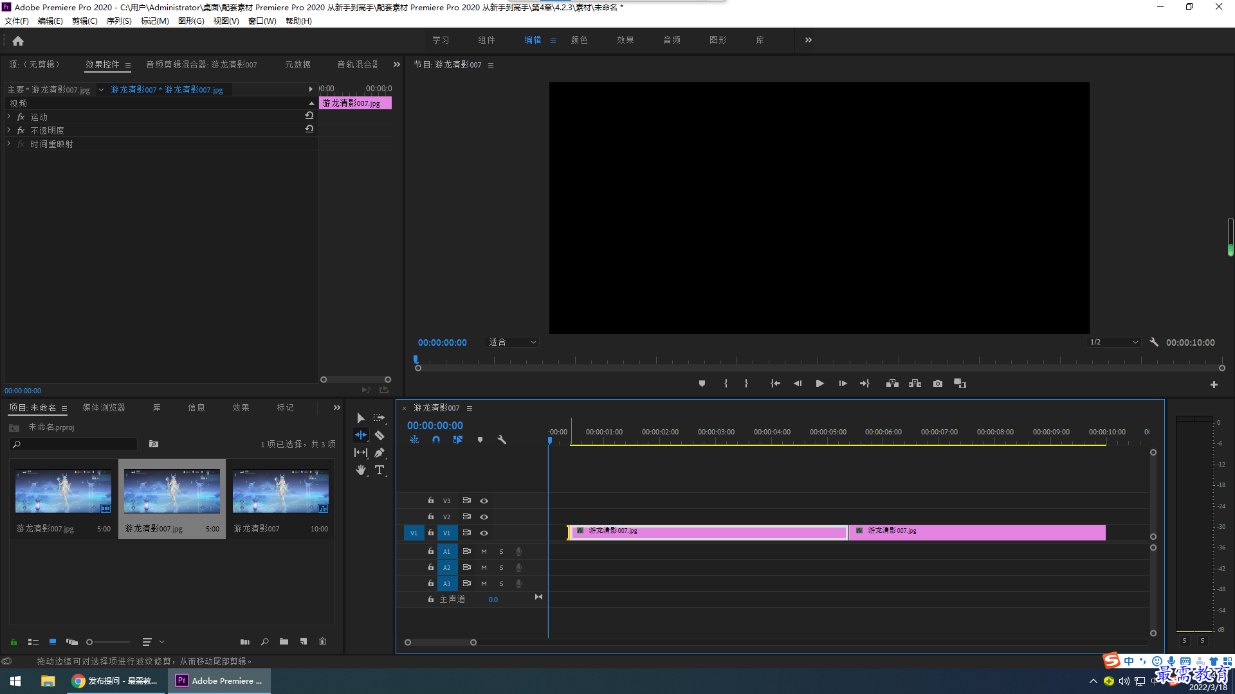Expand the Motion (运动) effect properties
Screen dimensions: 1235x694
[9, 116]
